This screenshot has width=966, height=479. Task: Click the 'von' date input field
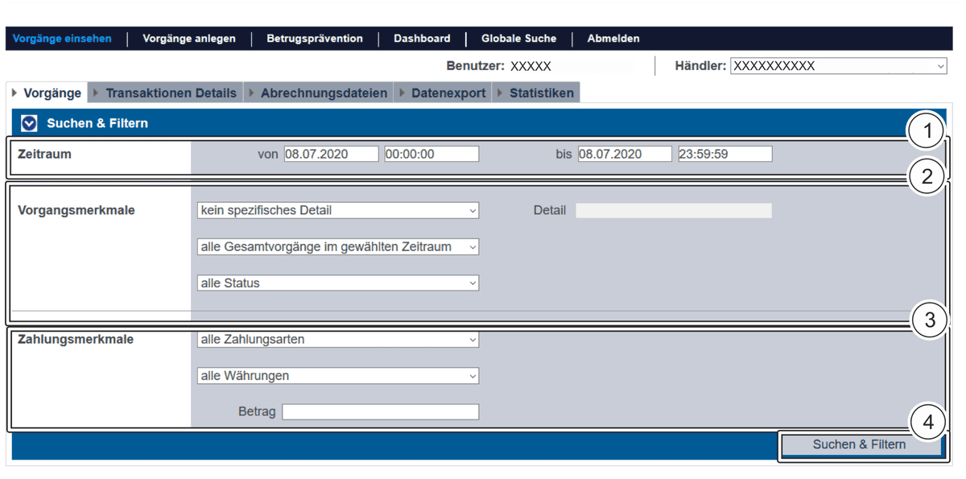click(331, 154)
